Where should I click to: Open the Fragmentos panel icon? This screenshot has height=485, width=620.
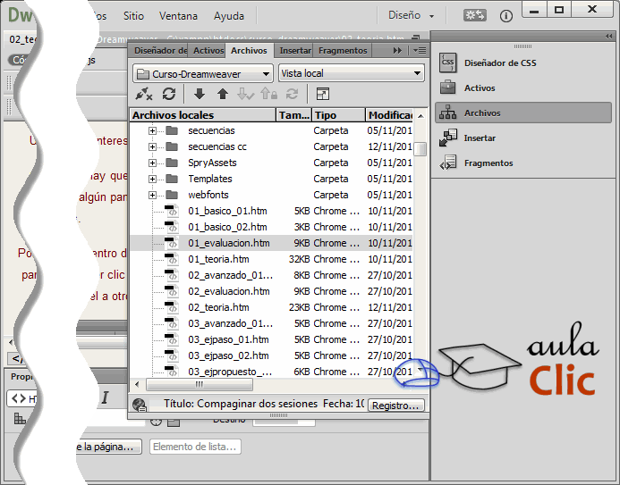coord(448,163)
